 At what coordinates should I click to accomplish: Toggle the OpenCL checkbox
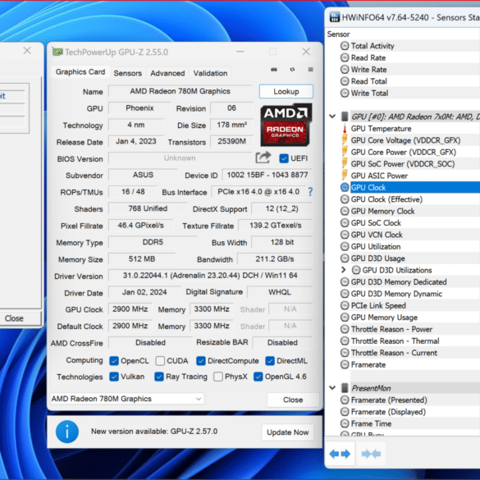tap(114, 361)
